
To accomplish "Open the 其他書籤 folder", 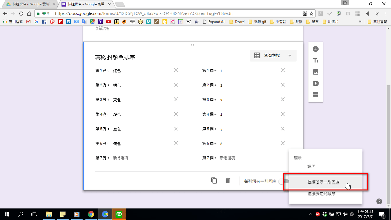I will [x=378, y=22].
